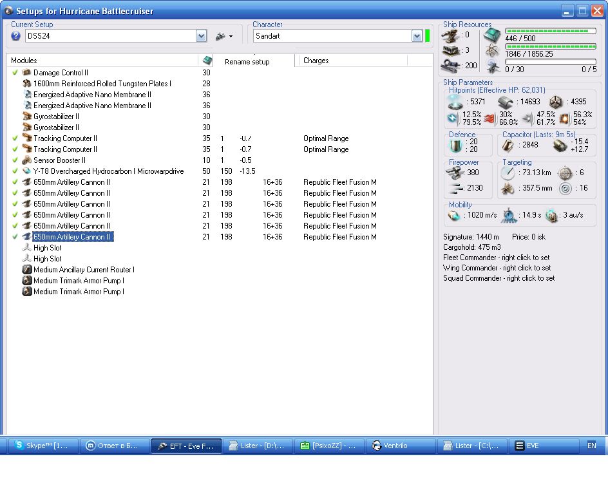Click the warp speed icon showing 3 au/s
The width and height of the screenshot is (608, 499).
click(551, 216)
